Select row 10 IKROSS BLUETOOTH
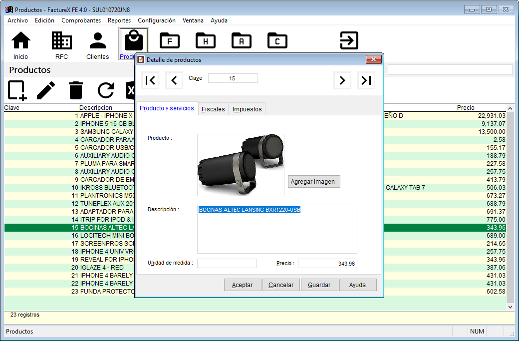 point(255,187)
